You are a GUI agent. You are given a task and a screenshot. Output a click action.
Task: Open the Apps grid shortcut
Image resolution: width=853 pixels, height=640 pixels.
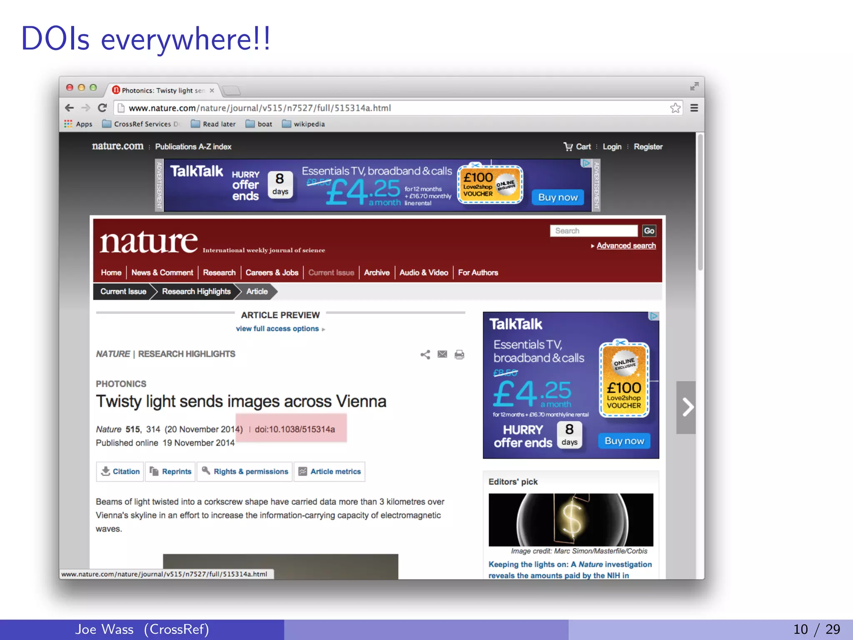pyautogui.click(x=78, y=124)
